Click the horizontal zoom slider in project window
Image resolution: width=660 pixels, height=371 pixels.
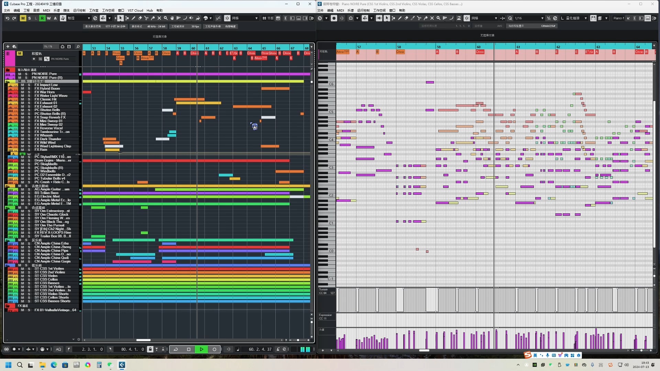[298, 340]
